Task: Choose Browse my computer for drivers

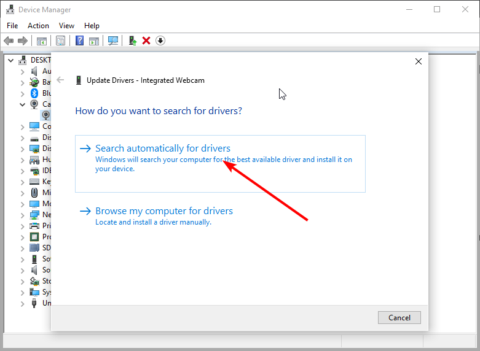Action: pyautogui.click(x=156, y=217)
